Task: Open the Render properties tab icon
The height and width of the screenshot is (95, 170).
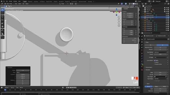Action: tap(142, 40)
